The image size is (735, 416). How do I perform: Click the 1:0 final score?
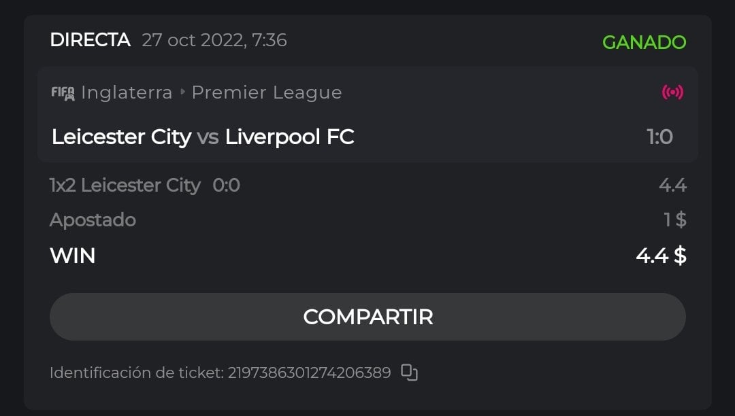(x=659, y=137)
